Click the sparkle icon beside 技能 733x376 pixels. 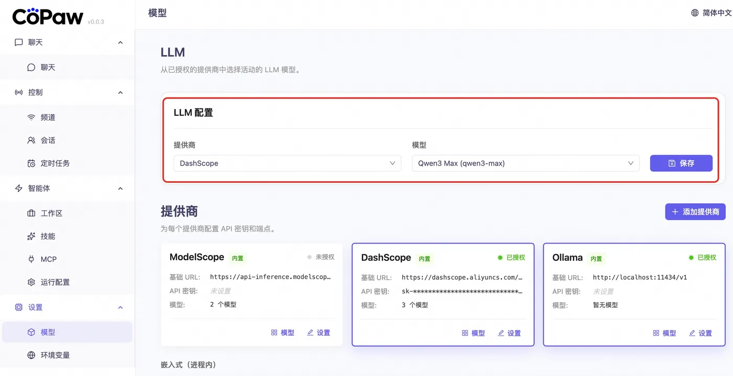tap(31, 236)
